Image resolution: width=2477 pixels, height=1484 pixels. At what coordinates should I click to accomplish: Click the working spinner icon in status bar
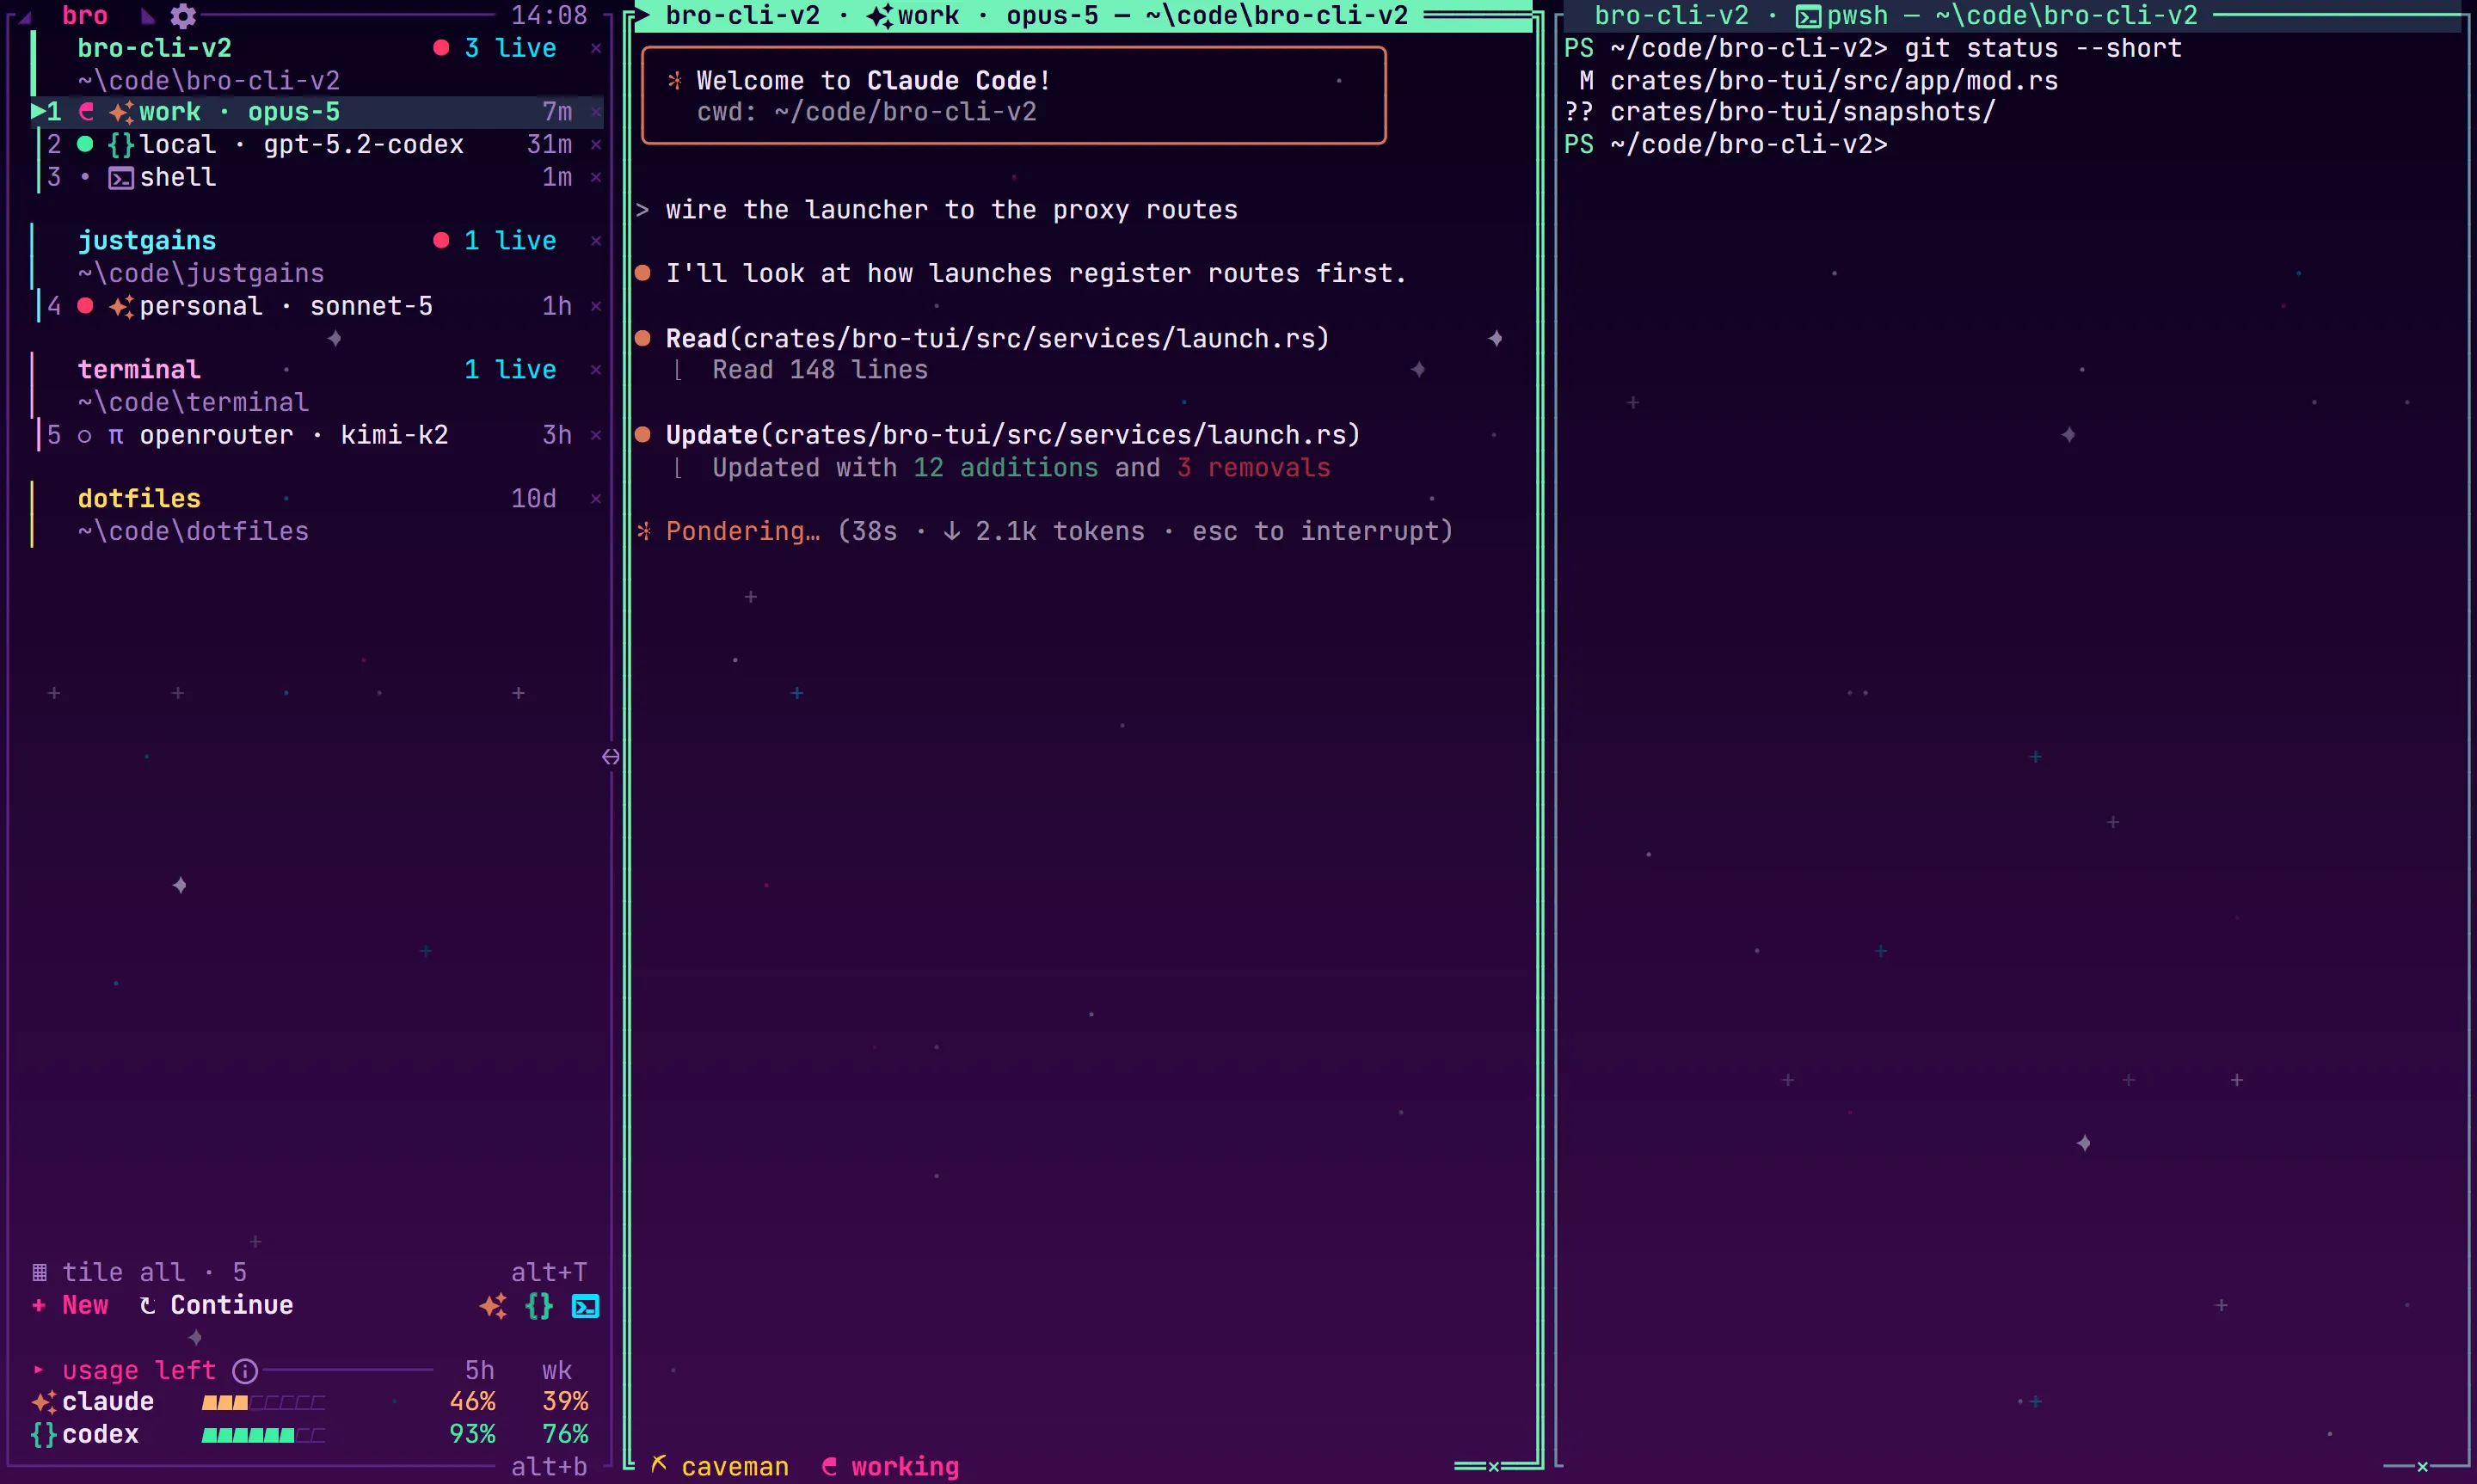[x=829, y=1467]
